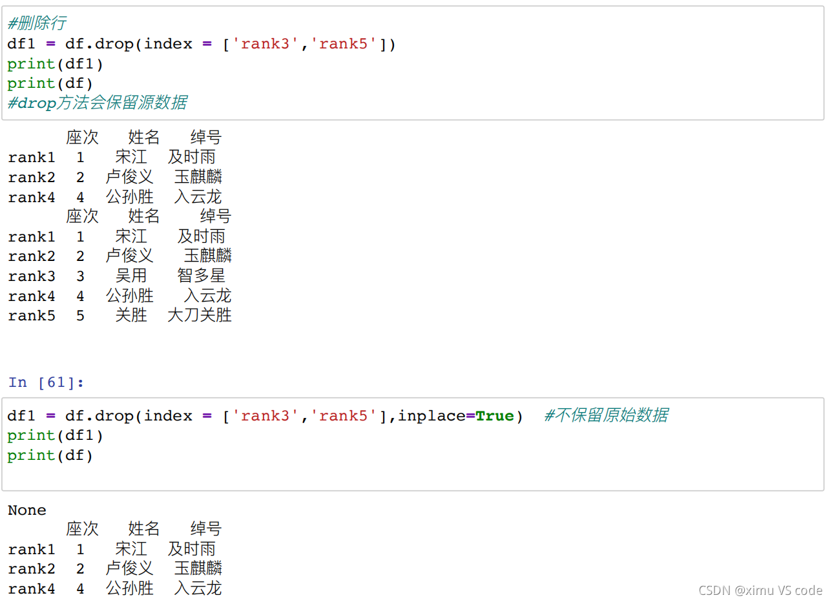The image size is (832, 602).
Task: Click "关胜" in the 姓名 column
Action: click(131, 315)
